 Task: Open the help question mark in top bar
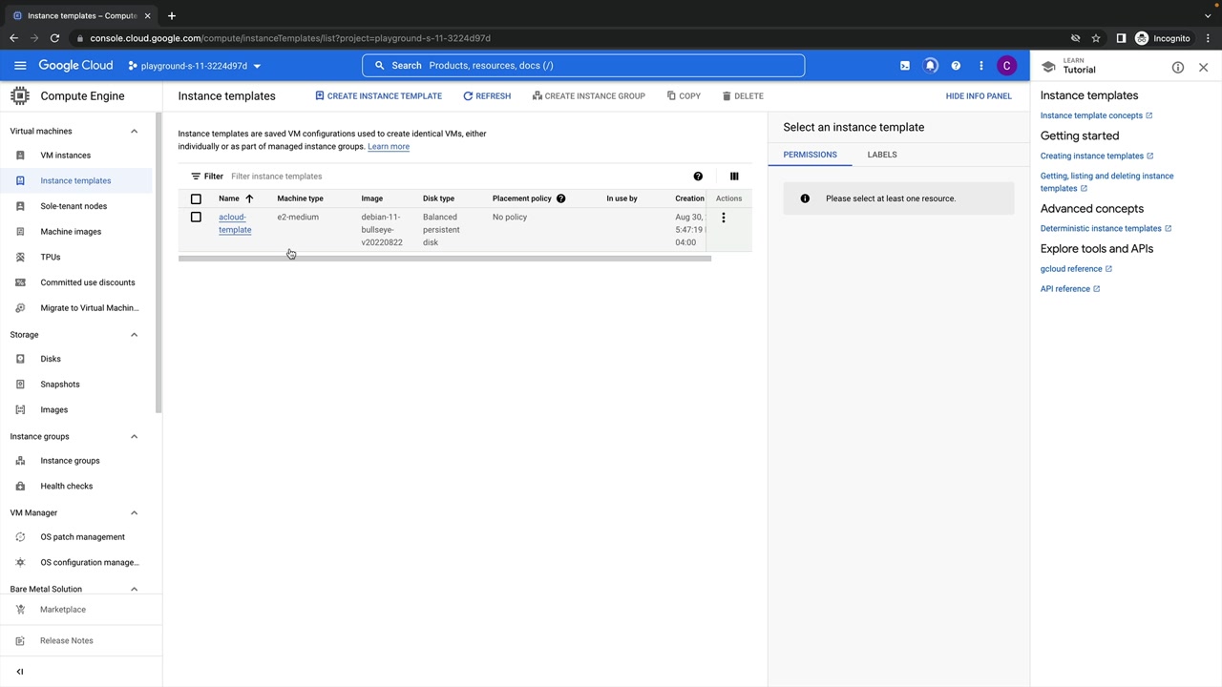956,66
